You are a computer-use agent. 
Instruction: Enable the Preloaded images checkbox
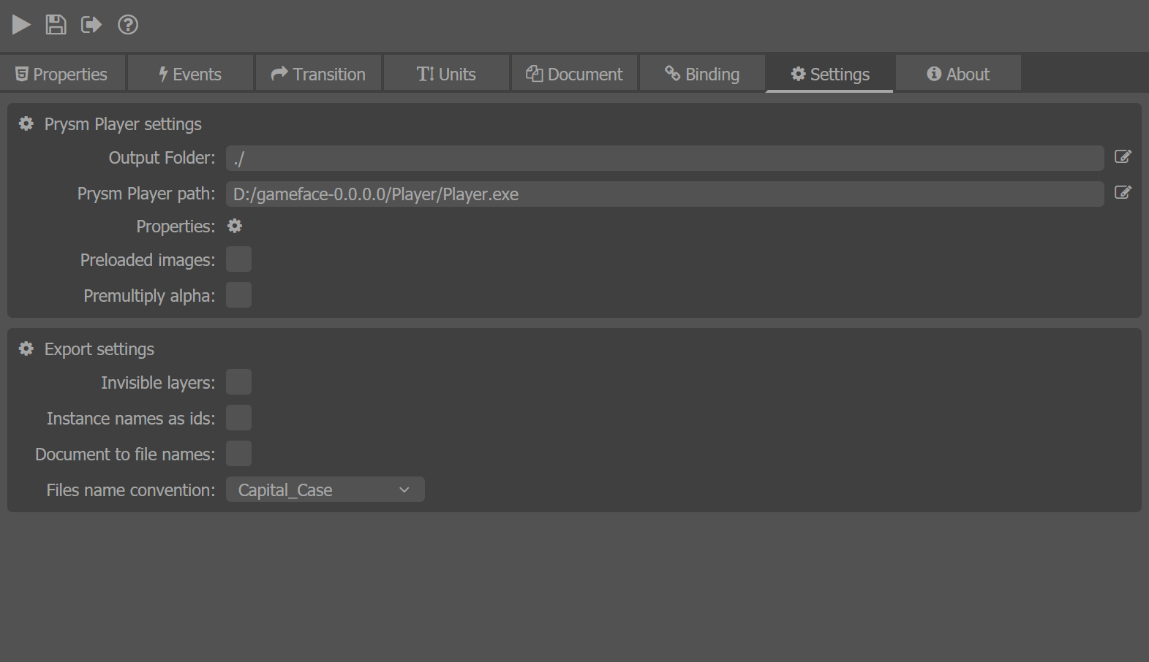238,259
